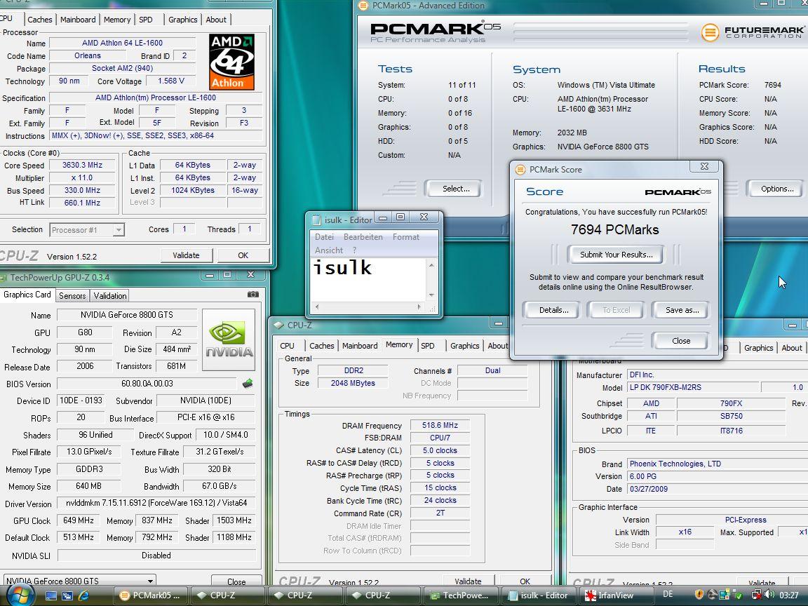Click the 7694 PCMarks score text
The width and height of the screenshot is (808, 606).
[x=614, y=230]
